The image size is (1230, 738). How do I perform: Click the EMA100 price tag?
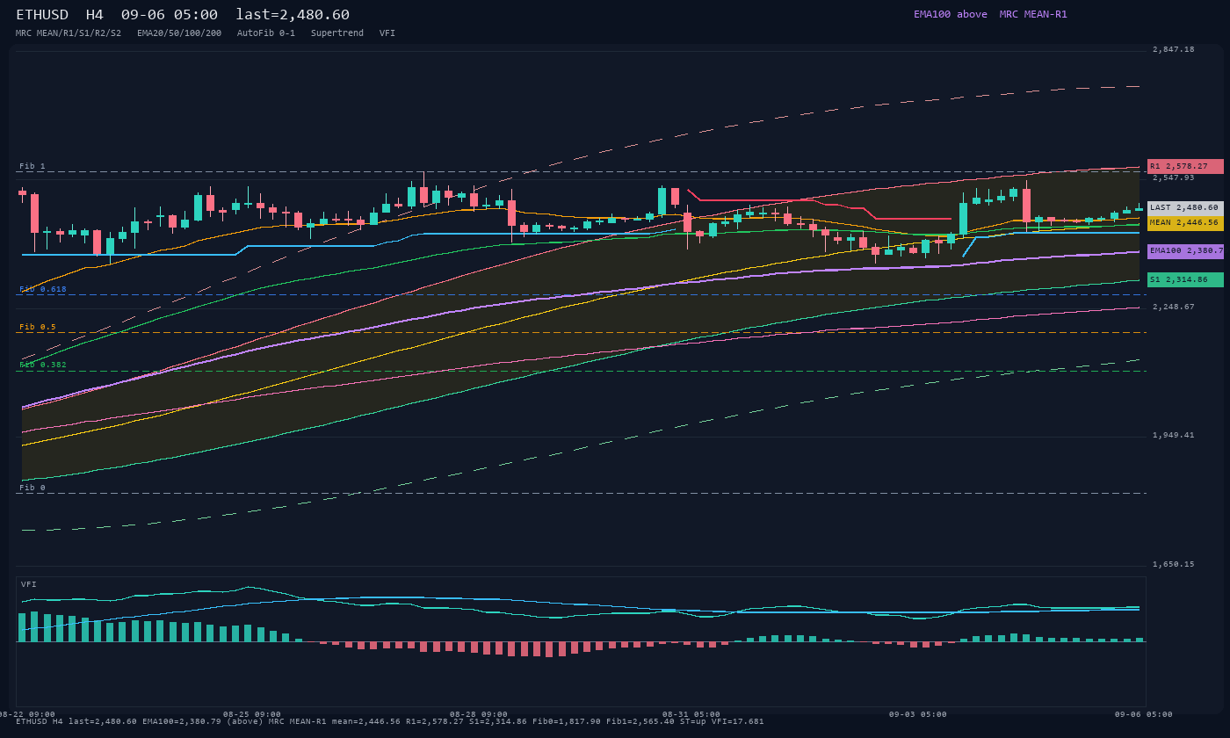(1185, 251)
